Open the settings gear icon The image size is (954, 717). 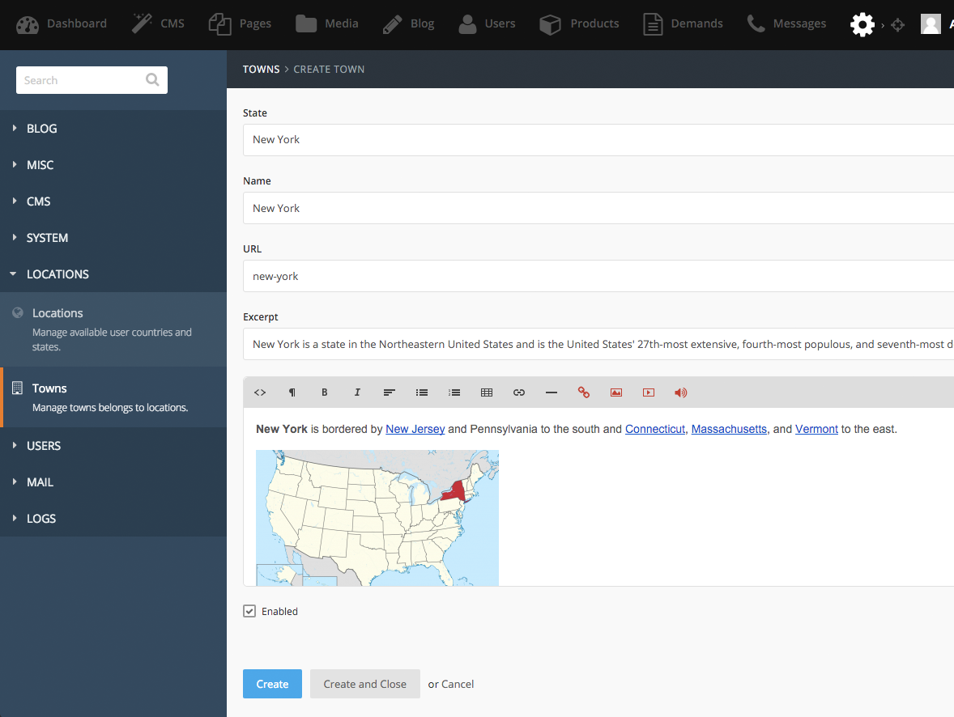point(862,25)
